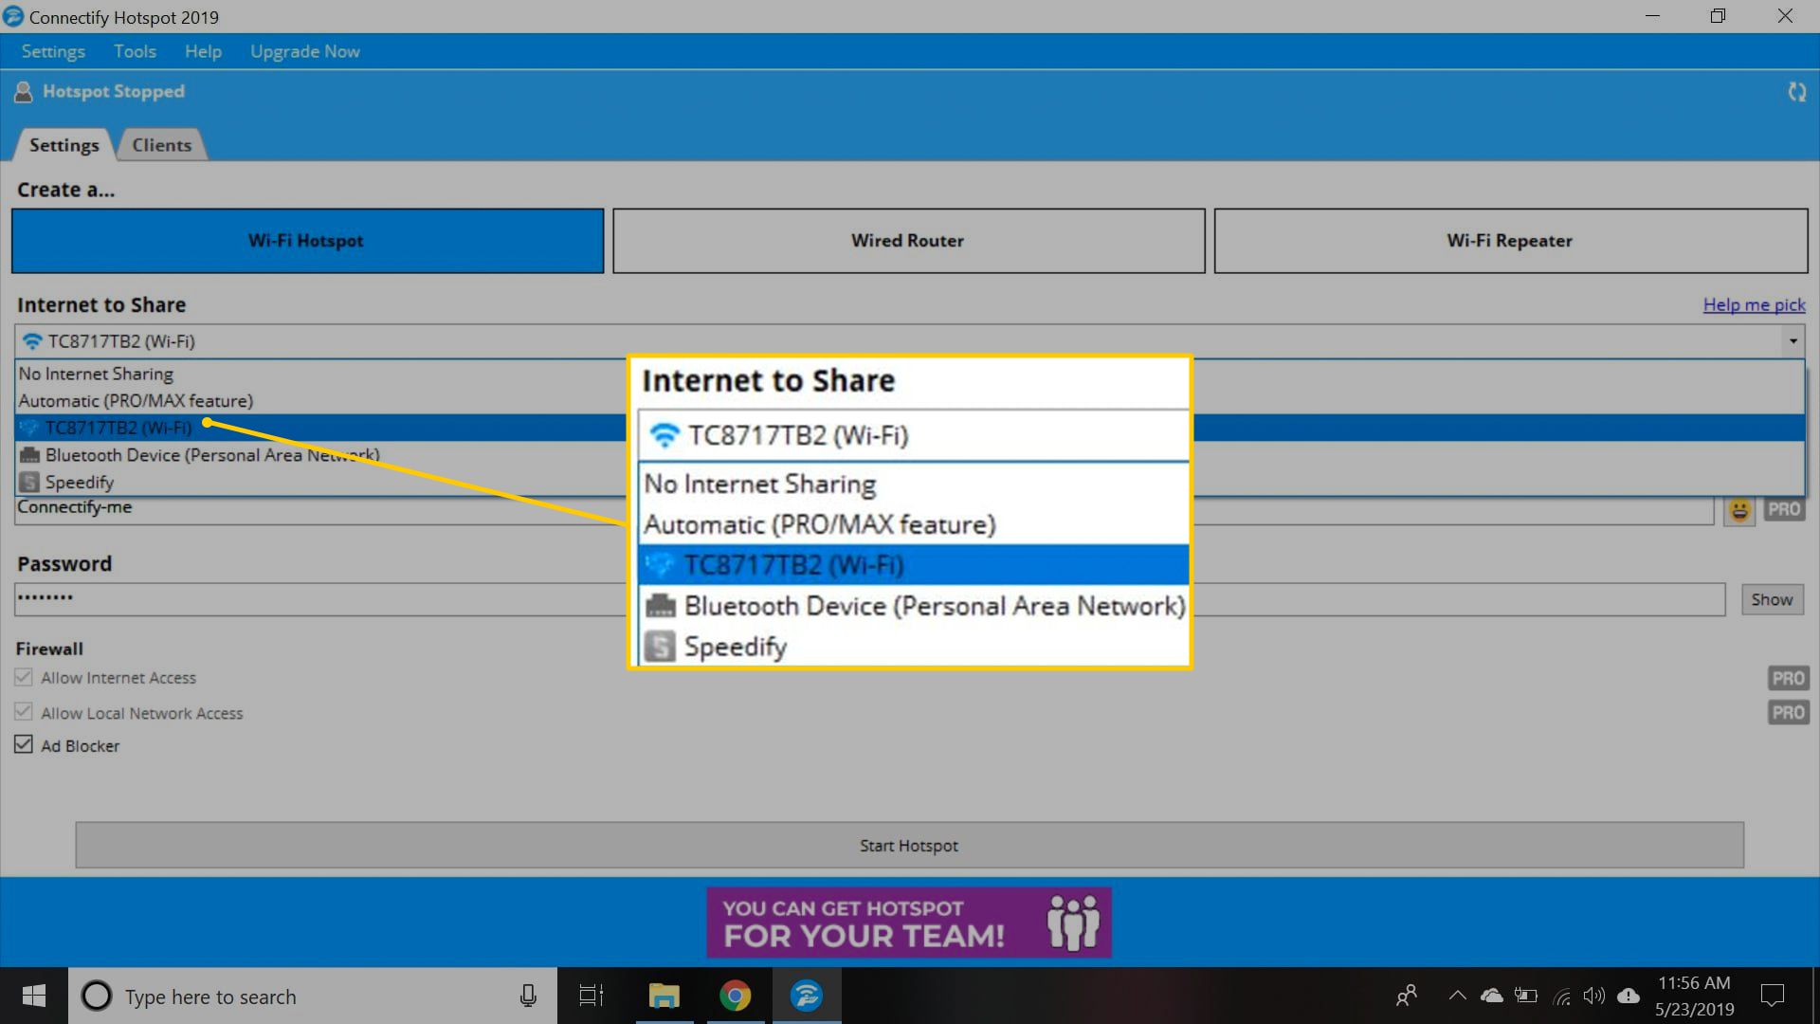This screenshot has width=1820, height=1024.
Task: Open Task View from the taskbar
Action: [x=591, y=996]
